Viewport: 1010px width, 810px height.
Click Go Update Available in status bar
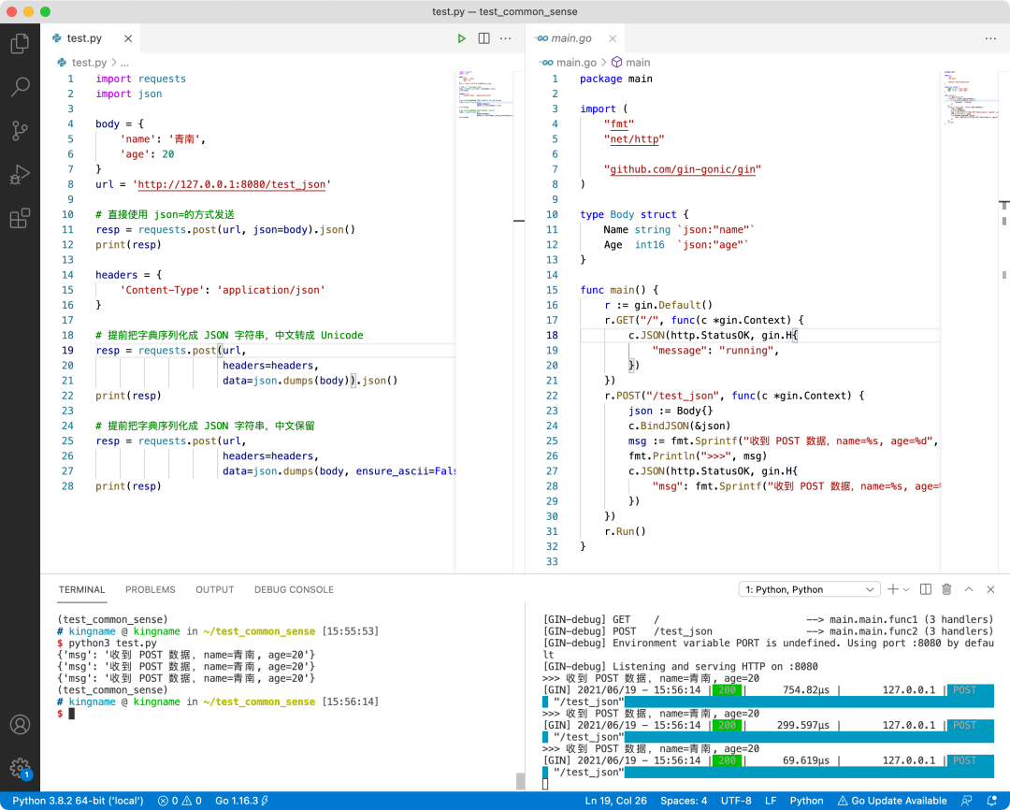click(892, 801)
